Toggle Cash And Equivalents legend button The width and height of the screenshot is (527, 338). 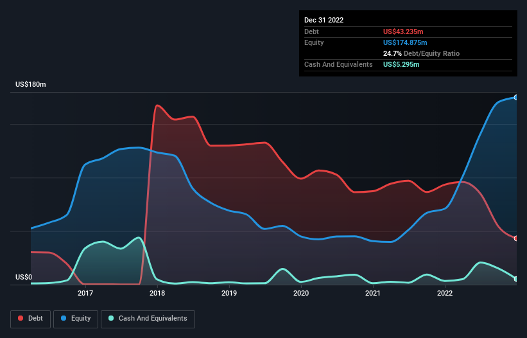[x=148, y=319]
